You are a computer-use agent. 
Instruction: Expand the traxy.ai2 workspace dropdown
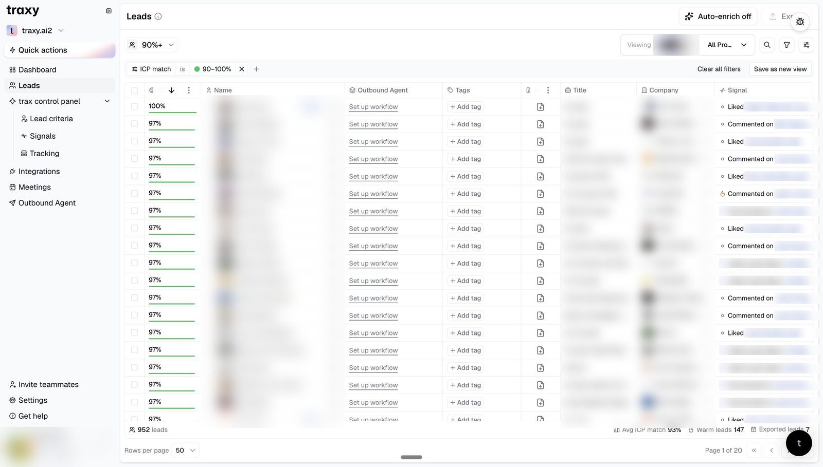35,30
